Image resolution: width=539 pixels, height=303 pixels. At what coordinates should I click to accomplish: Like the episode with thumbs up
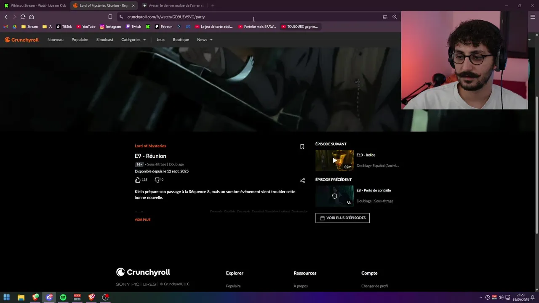(x=138, y=180)
